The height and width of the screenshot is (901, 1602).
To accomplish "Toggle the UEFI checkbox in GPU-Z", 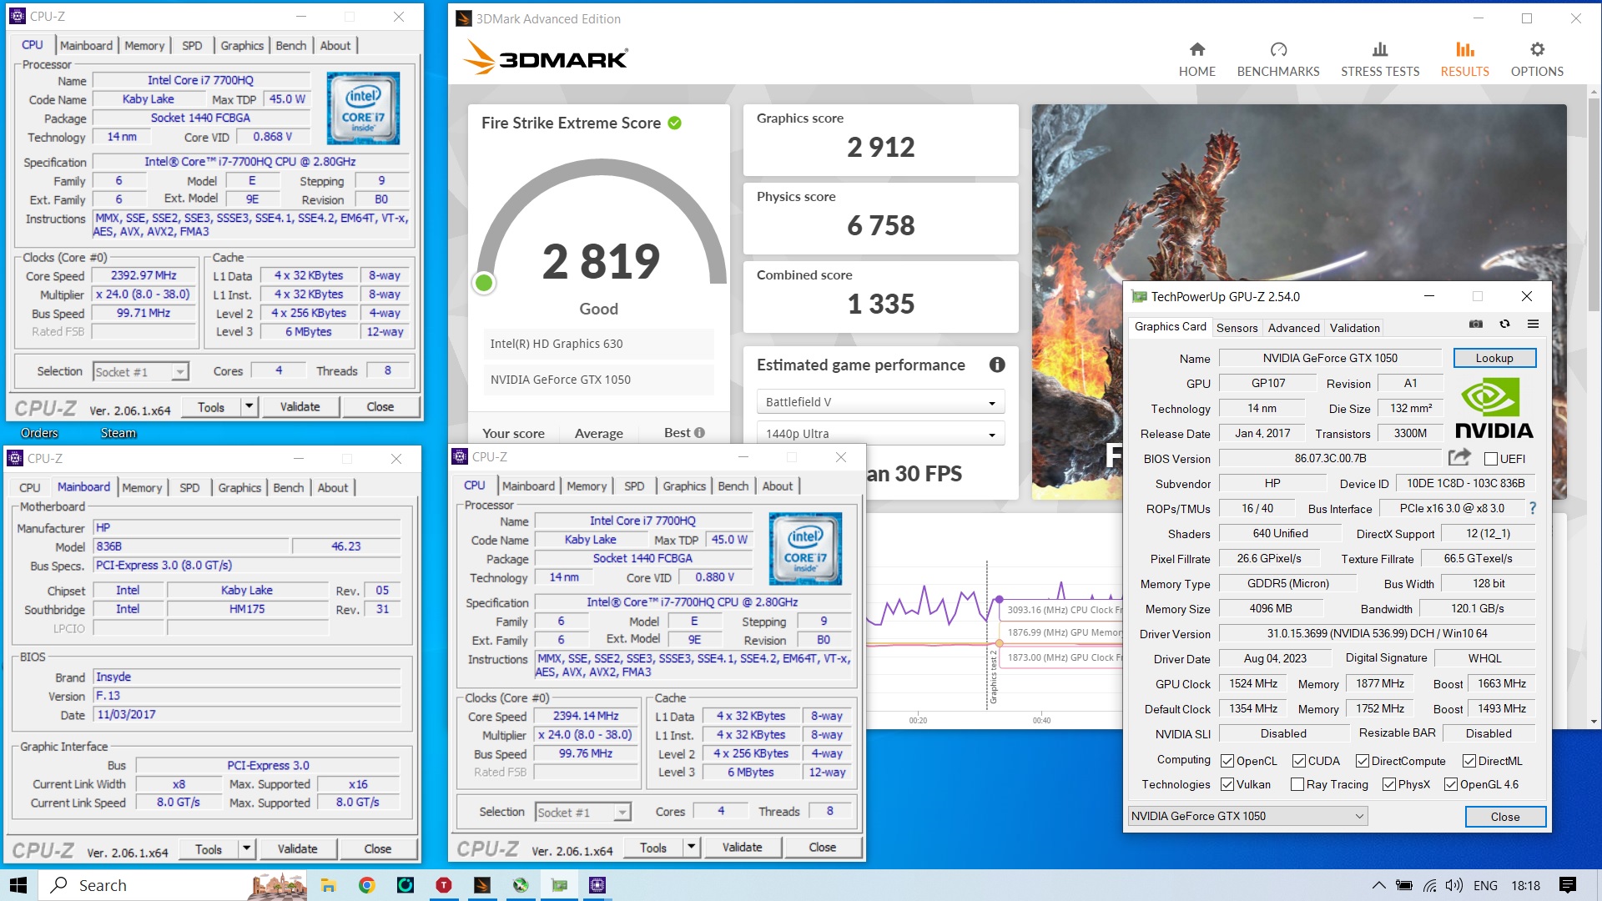I will tap(1491, 458).
